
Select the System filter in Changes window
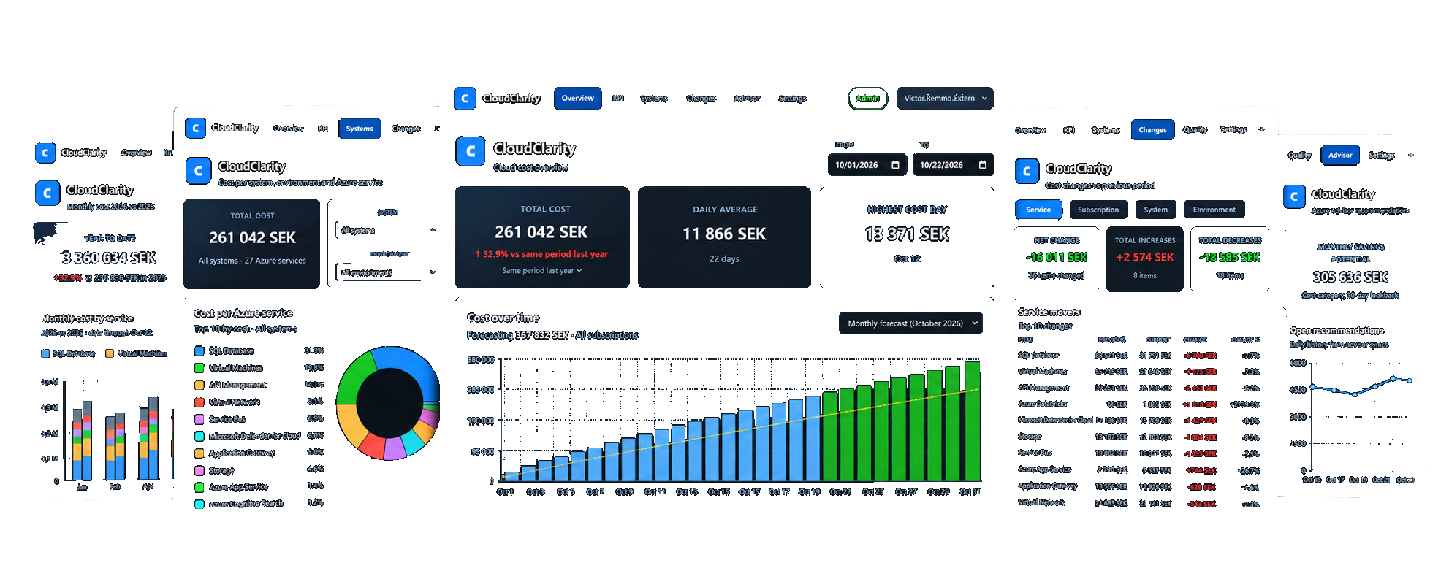point(1155,210)
